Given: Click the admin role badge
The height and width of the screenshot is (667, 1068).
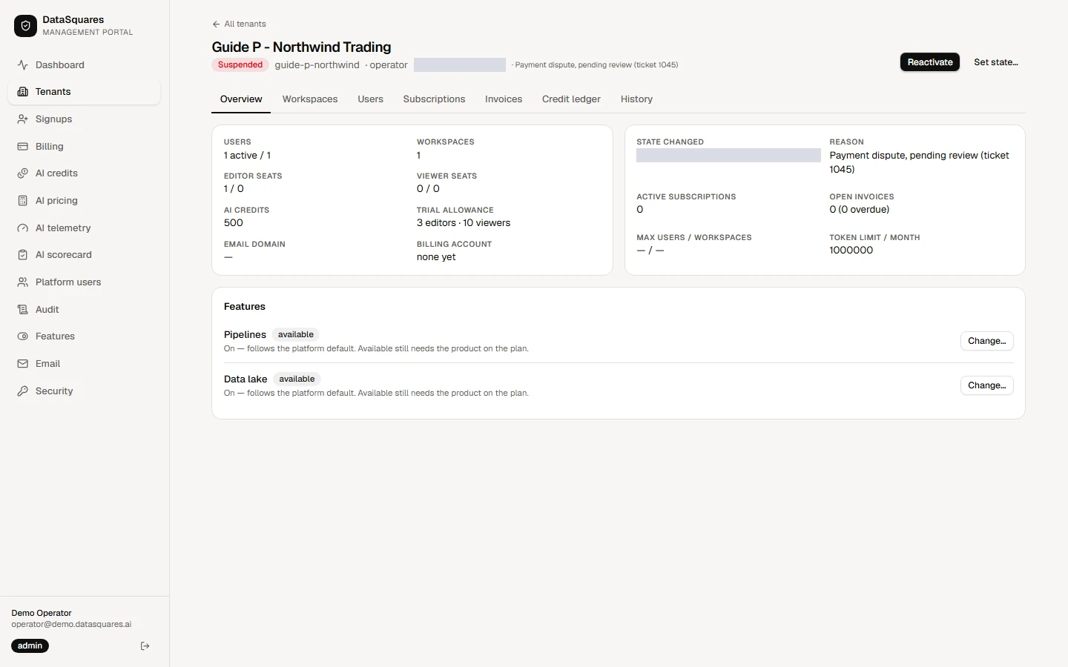Looking at the screenshot, I should click(30, 646).
